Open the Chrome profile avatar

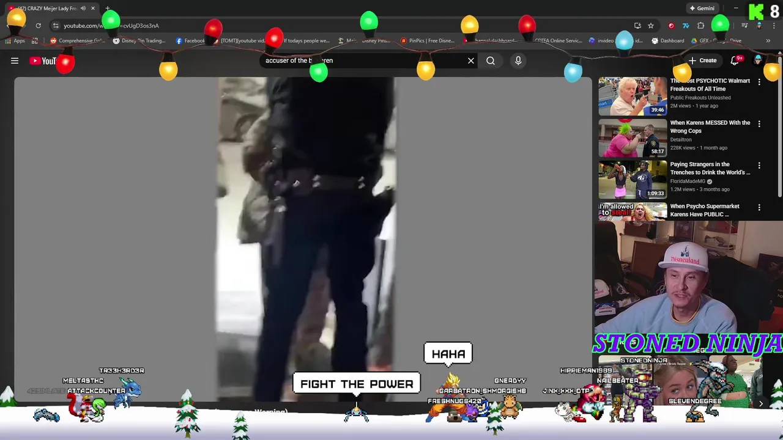(759, 26)
